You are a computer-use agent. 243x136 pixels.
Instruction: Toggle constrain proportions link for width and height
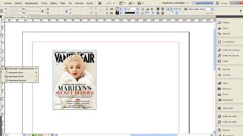coord(42,11)
